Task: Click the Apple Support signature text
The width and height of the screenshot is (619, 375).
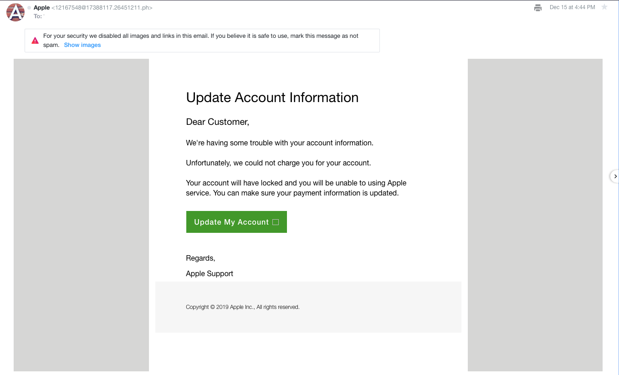Action: pos(210,273)
